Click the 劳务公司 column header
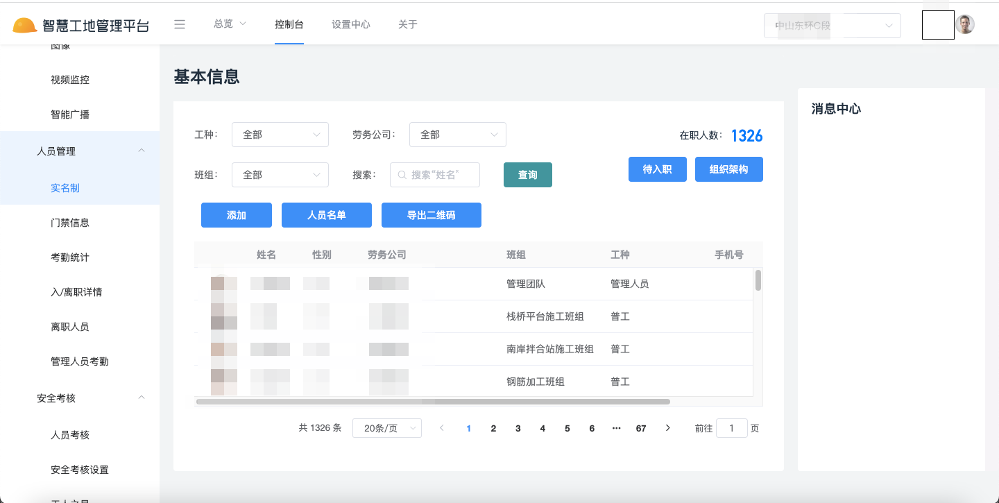 pyautogui.click(x=387, y=255)
